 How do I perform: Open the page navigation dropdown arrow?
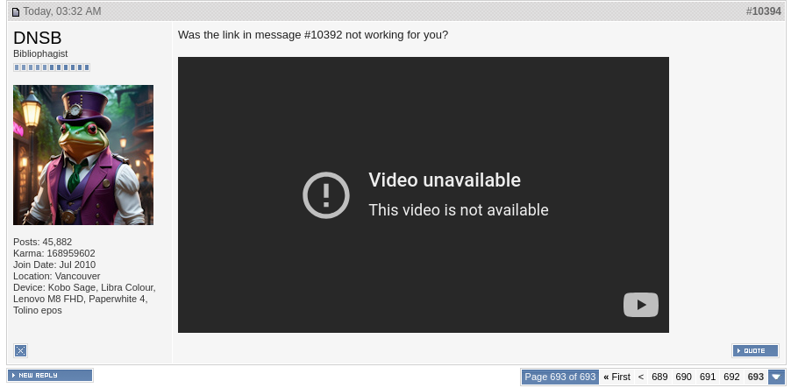pyautogui.click(x=776, y=377)
